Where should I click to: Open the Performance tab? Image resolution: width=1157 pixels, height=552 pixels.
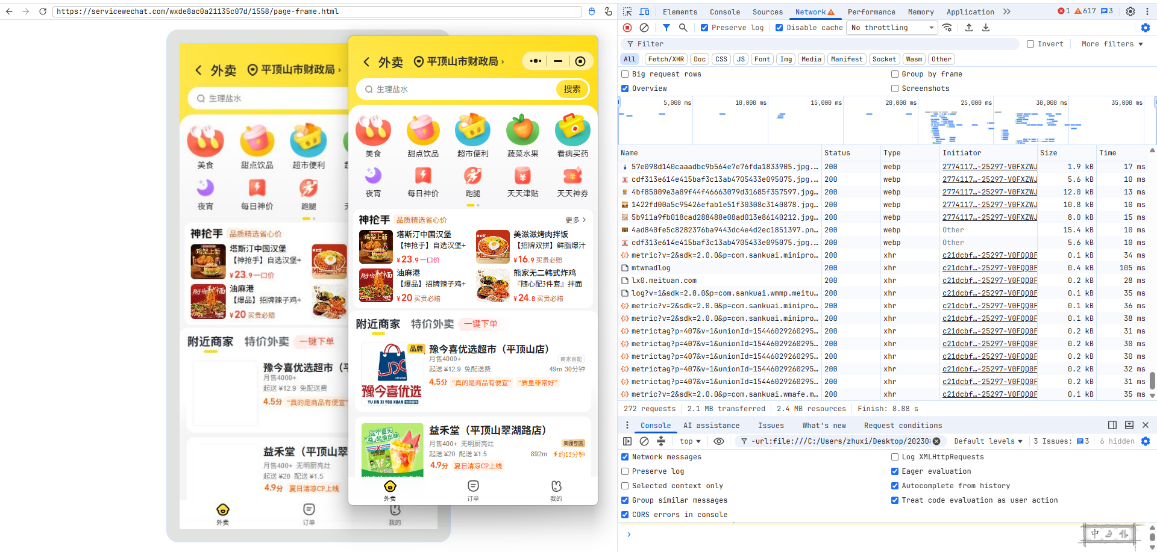[871, 11]
